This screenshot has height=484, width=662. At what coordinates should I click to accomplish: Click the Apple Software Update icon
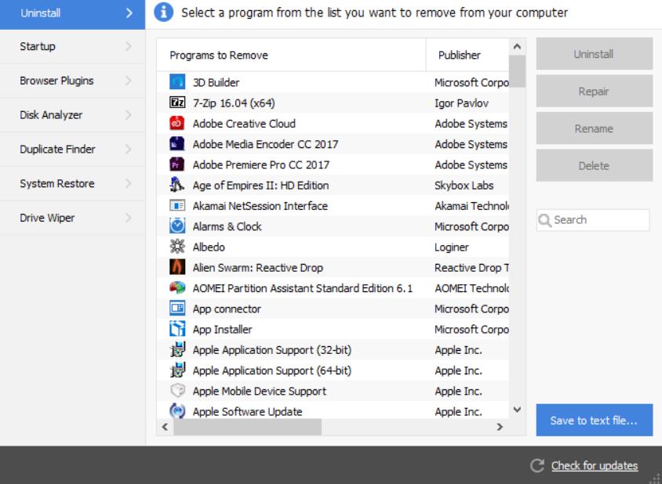[x=176, y=411]
